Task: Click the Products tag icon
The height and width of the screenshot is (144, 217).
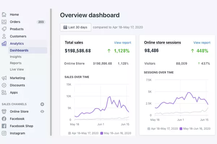Action: 4,29
